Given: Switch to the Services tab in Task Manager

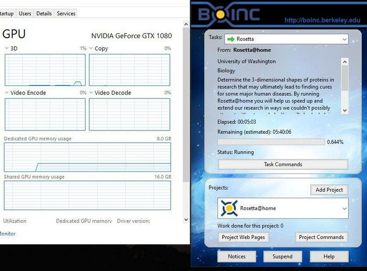Looking at the screenshot, I should pos(66,13).
